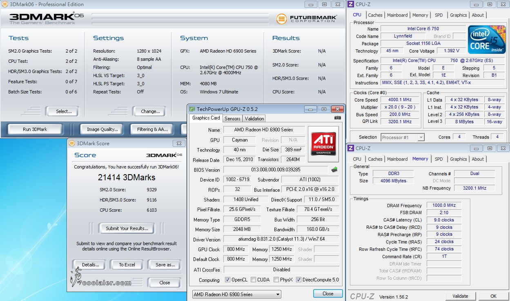
Task: Click the Driver Version field in GPU-Z
Action: (281, 239)
